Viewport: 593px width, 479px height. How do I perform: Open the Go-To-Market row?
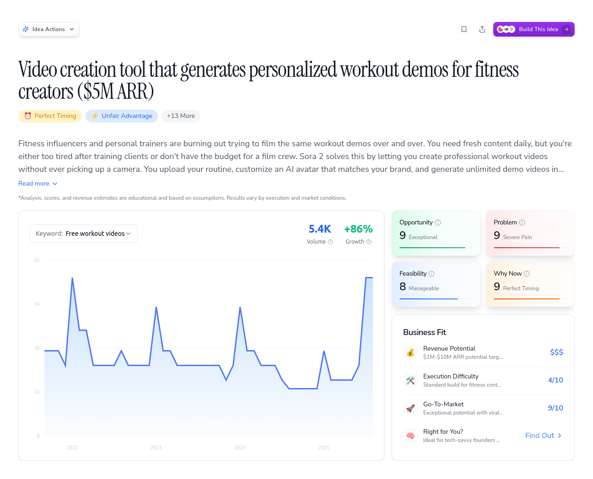(483, 408)
